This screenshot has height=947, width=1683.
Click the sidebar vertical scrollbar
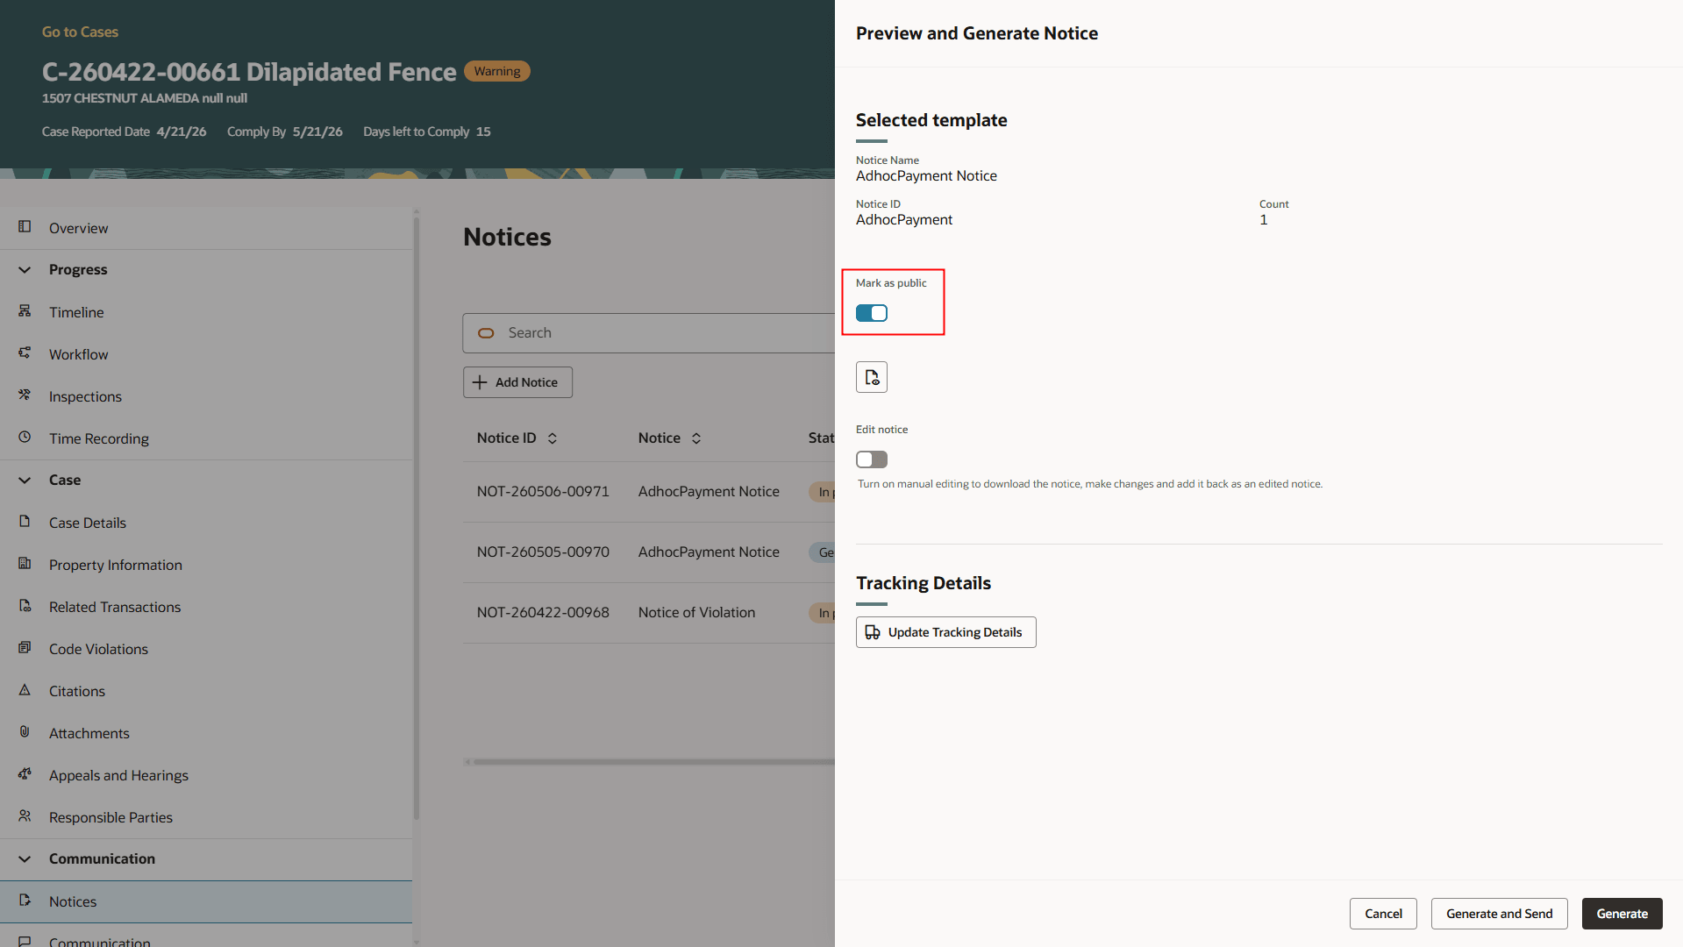(417, 517)
